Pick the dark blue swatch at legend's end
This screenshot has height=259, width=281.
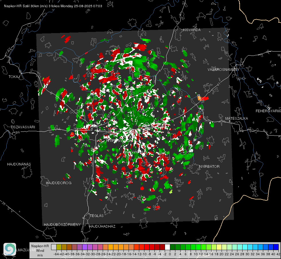(x=276, y=247)
